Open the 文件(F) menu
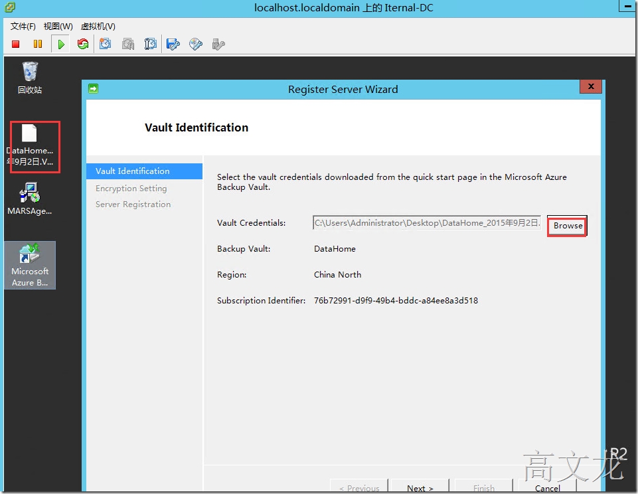Viewport: 638px width, 494px height. tap(23, 27)
